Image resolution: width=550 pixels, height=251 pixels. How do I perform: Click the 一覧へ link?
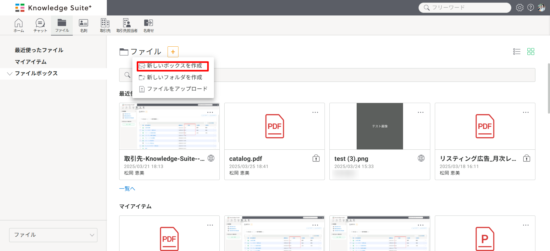[x=127, y=189]
